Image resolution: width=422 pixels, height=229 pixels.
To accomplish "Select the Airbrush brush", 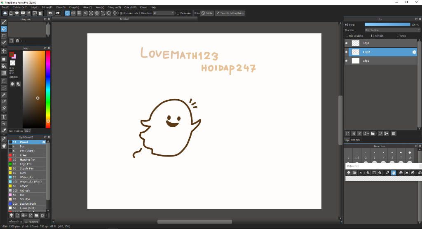I will [27, 191].
